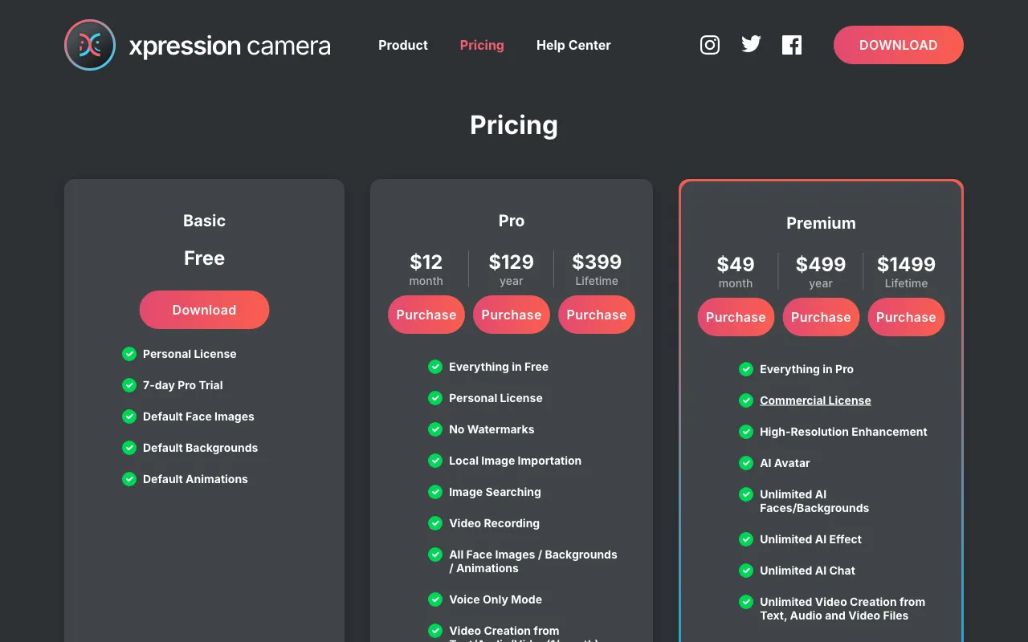
Task: Purchase the Pro $129 yearly plan
Action: pyautogui.click(x=512, y=315)
